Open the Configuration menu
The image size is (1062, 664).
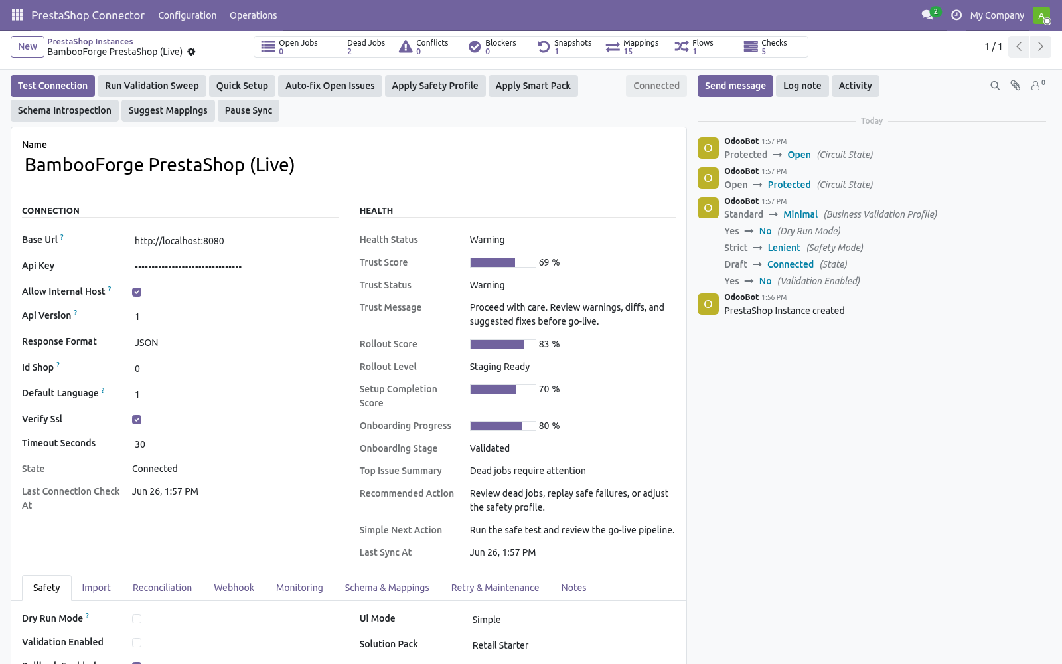pyautogui.click(x=187, y=15)
